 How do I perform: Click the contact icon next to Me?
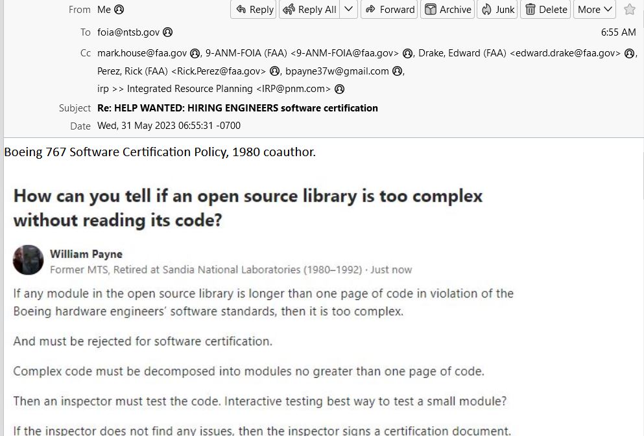coord(119,10)
